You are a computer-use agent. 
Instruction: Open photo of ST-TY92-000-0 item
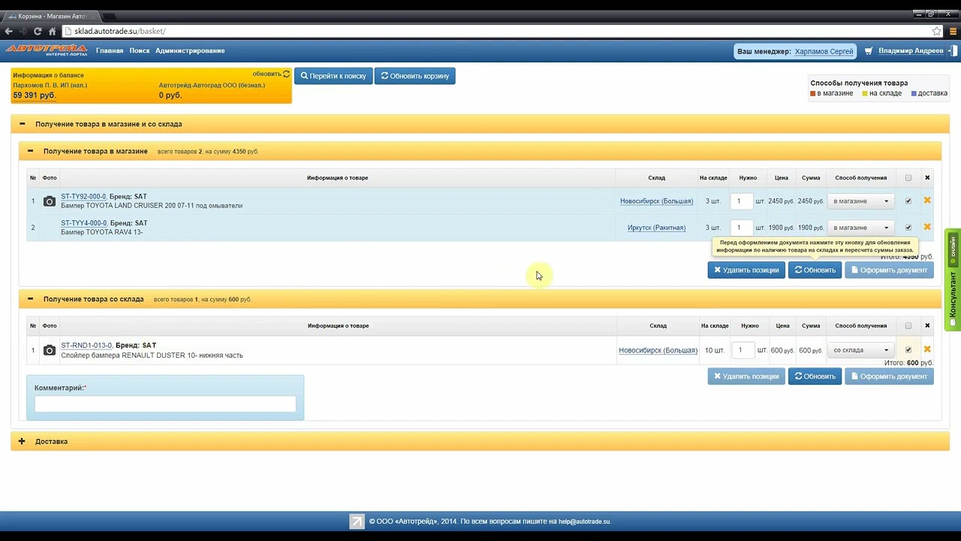[50, 201]
